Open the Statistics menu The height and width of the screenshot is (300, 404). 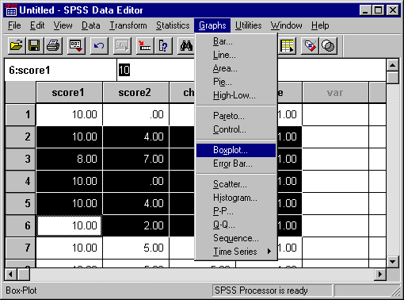tap(173, 25)
